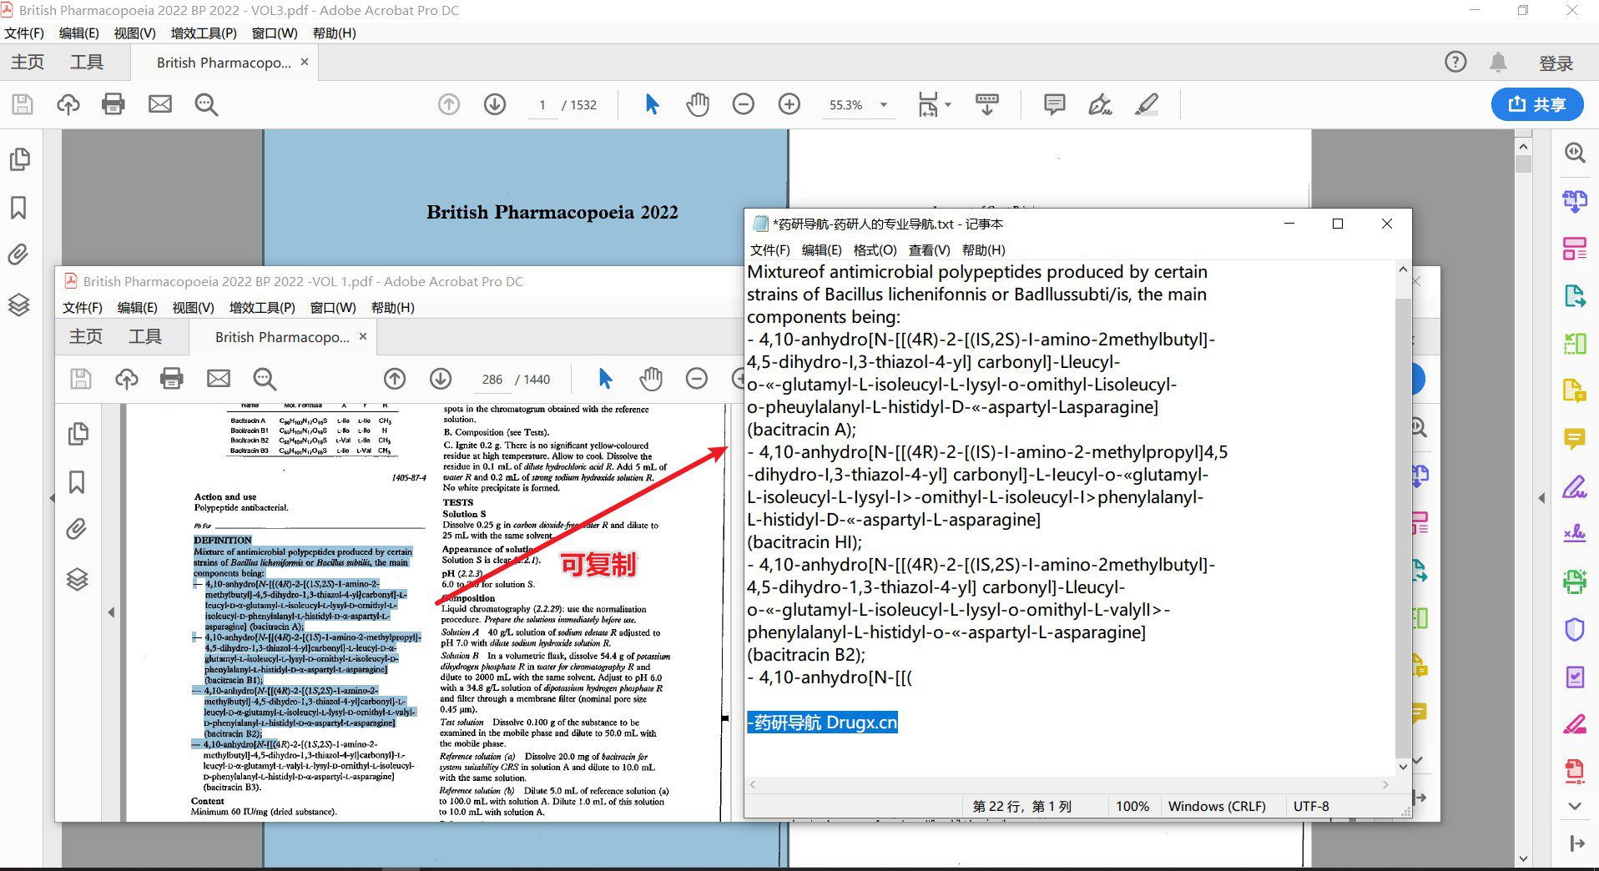The image size is (1599, 871).
Task: Open 增效工具(P) menu in VOL3 window
Action: pos(204,33)
